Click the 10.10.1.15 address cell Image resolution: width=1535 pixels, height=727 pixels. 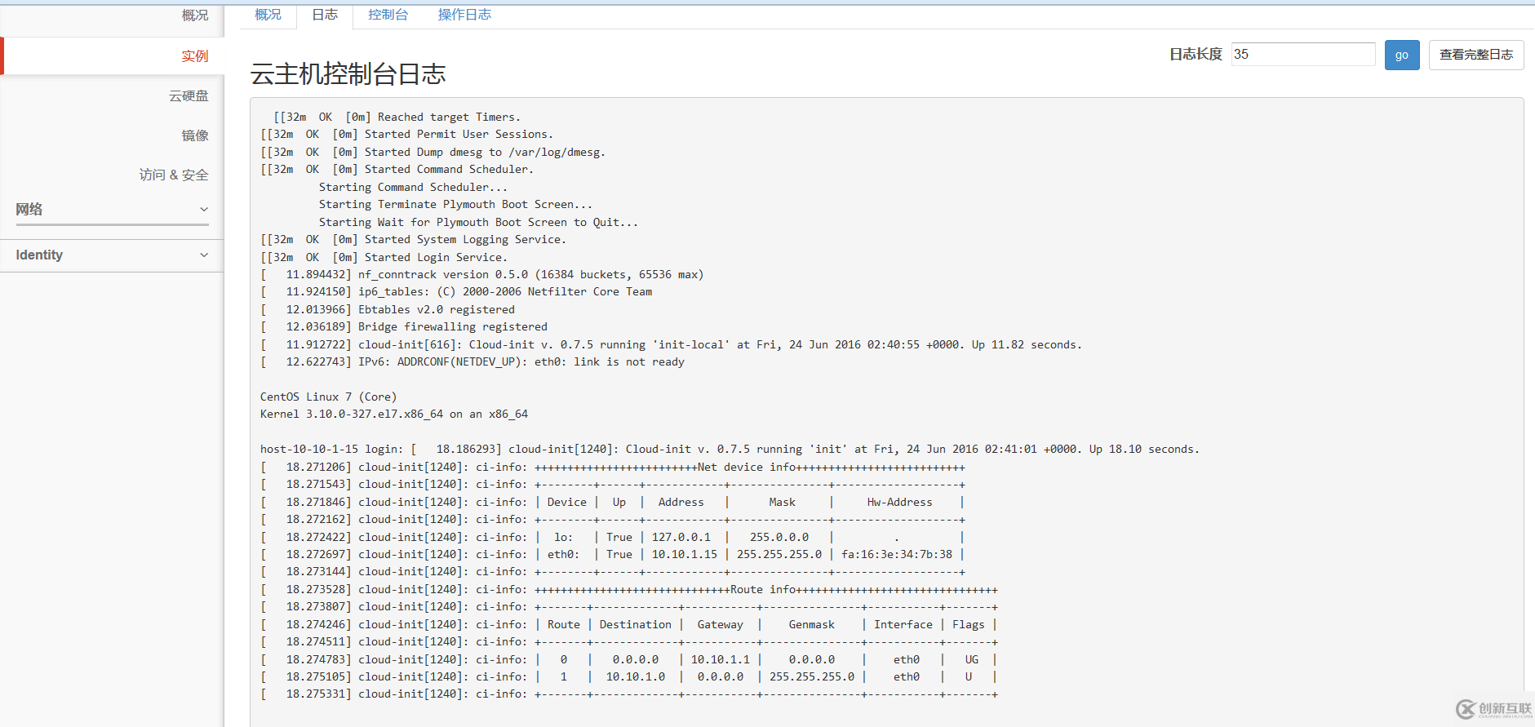point(684,555)
